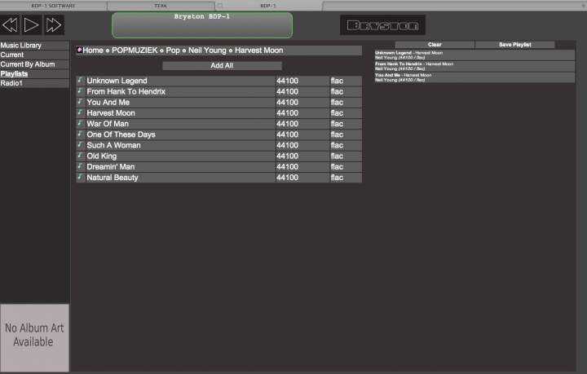The image size is (587, 374).
Task: Click the No Album Art Available placeholder
Action: pyautogui.click(x=34, y=337)
